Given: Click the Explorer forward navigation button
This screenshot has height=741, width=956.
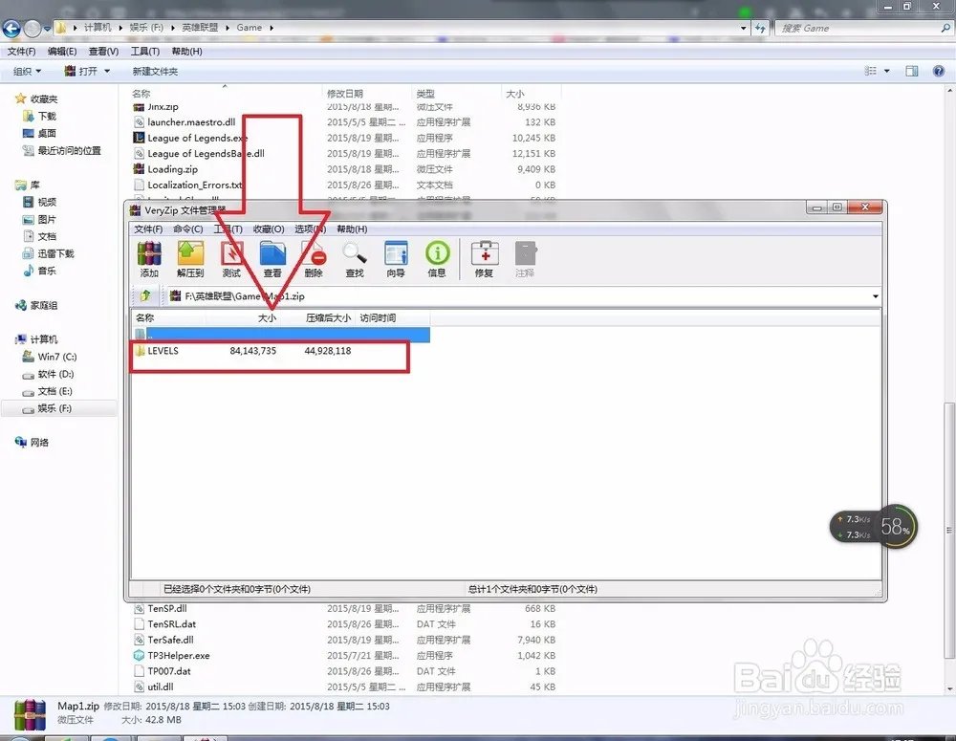Looking at the screenshot, I should 33,28.
